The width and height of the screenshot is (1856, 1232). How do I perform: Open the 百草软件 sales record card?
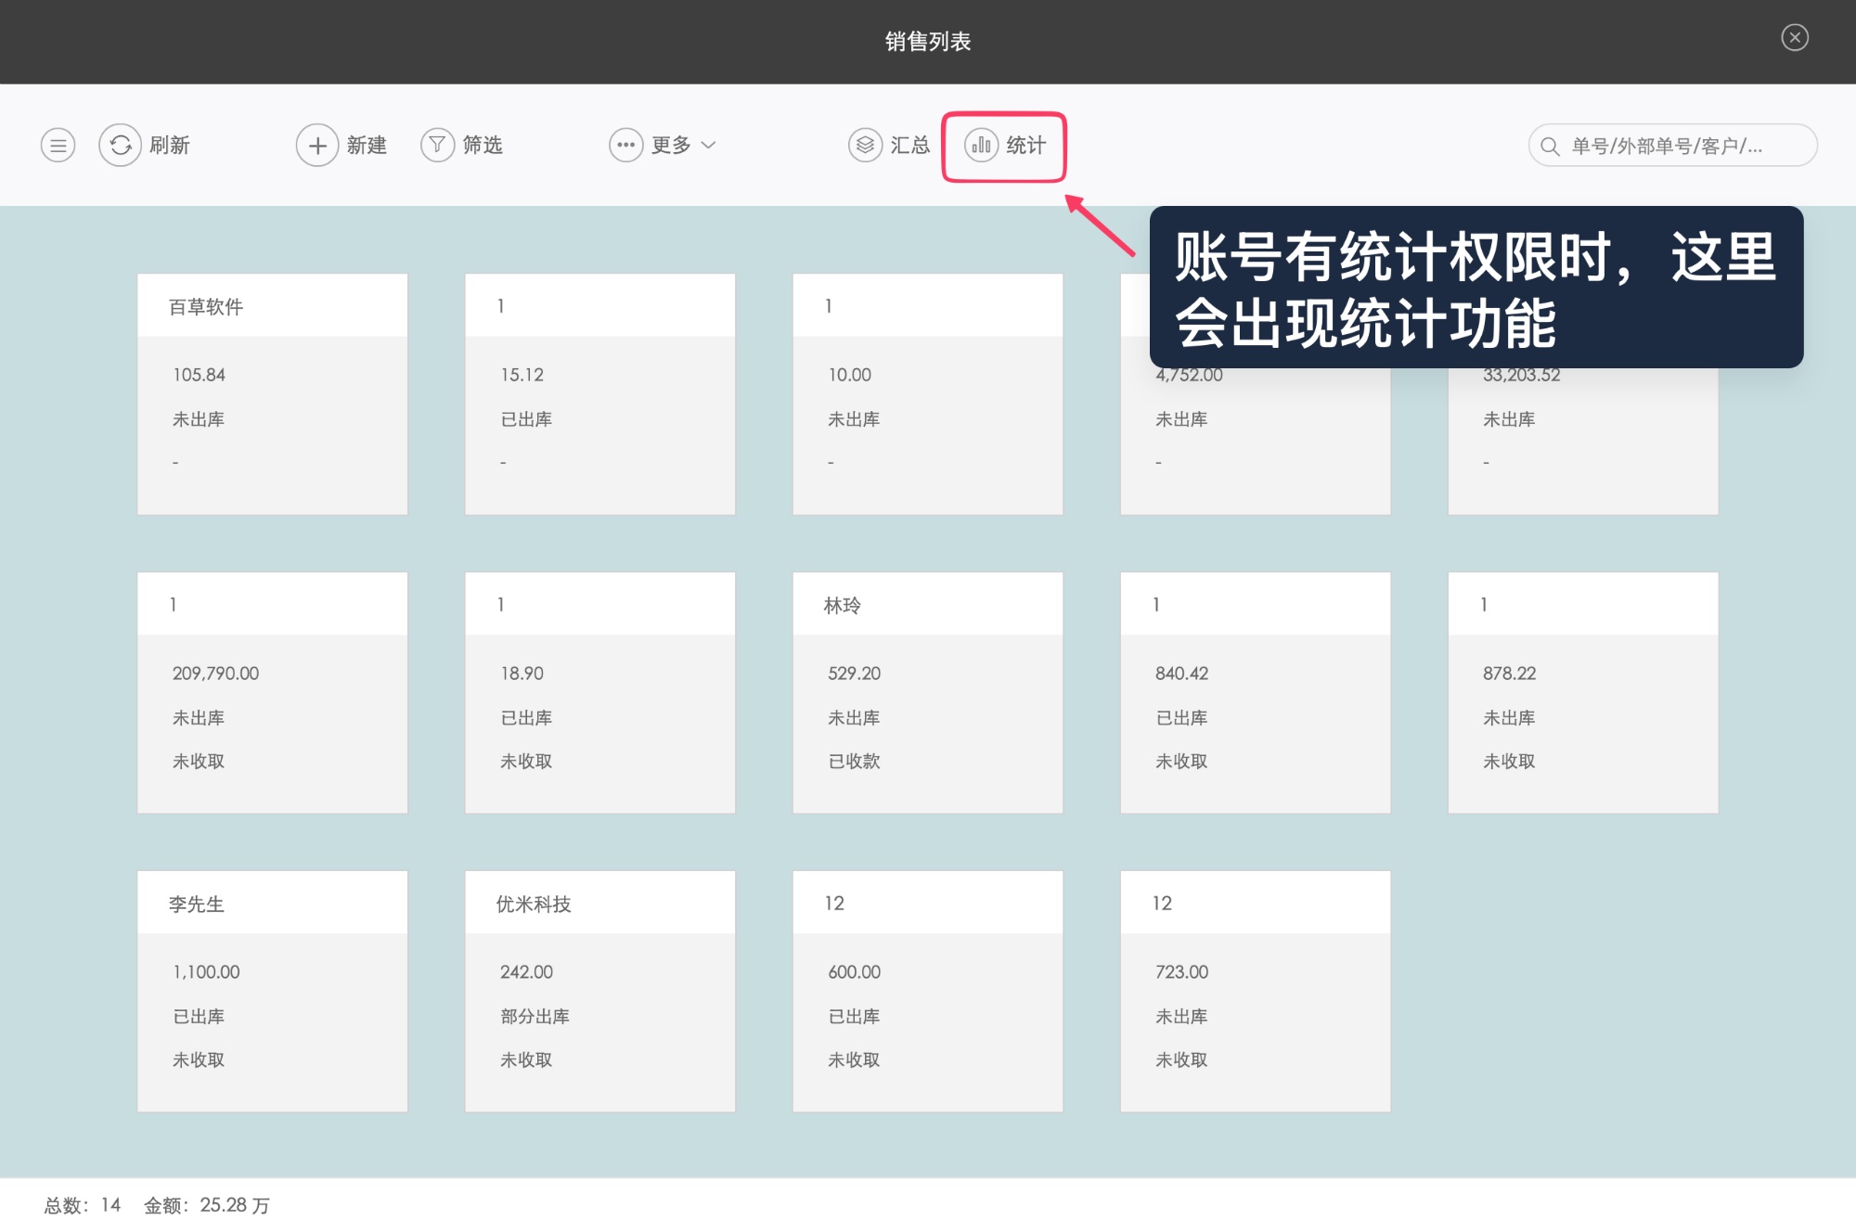click(x=272, y=393)
